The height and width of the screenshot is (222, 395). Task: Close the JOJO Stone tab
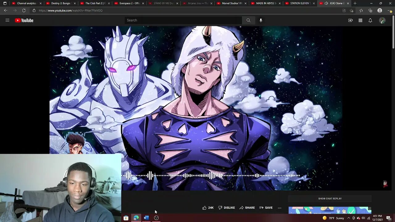pos(348,3)
